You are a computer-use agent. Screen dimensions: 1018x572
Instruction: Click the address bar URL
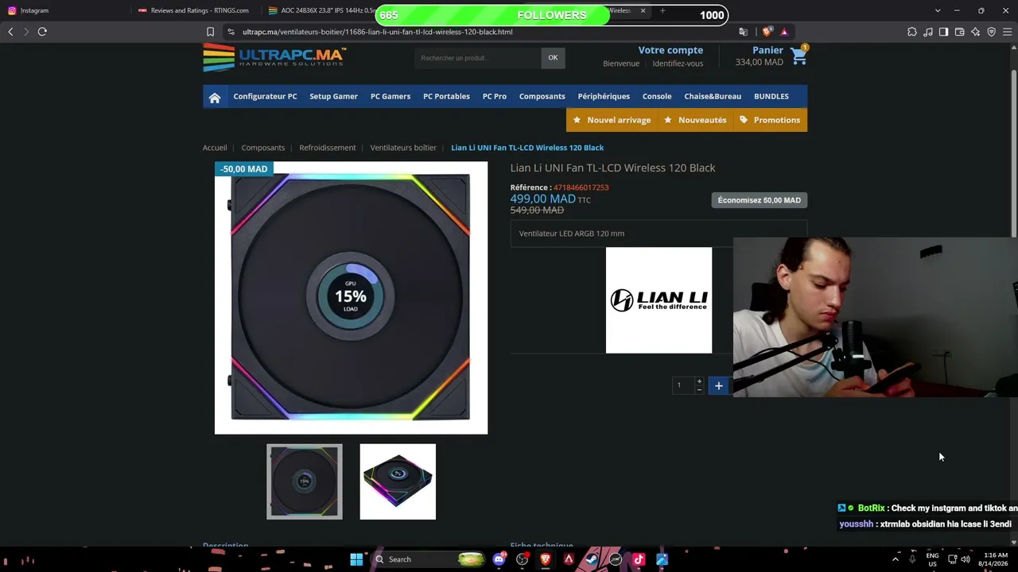[x=378, y=32]
